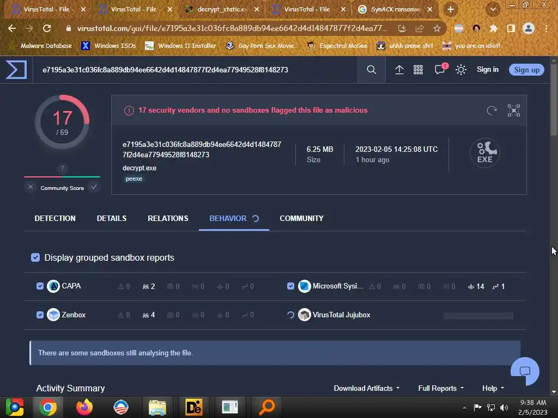The height and width of the screenshot is (418, 558).
Task: Switch to the DETAILS tab
Action: point(112,218)
